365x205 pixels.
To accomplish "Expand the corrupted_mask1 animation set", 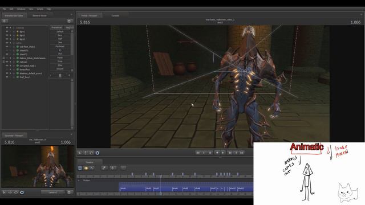I will pos(10,65).
